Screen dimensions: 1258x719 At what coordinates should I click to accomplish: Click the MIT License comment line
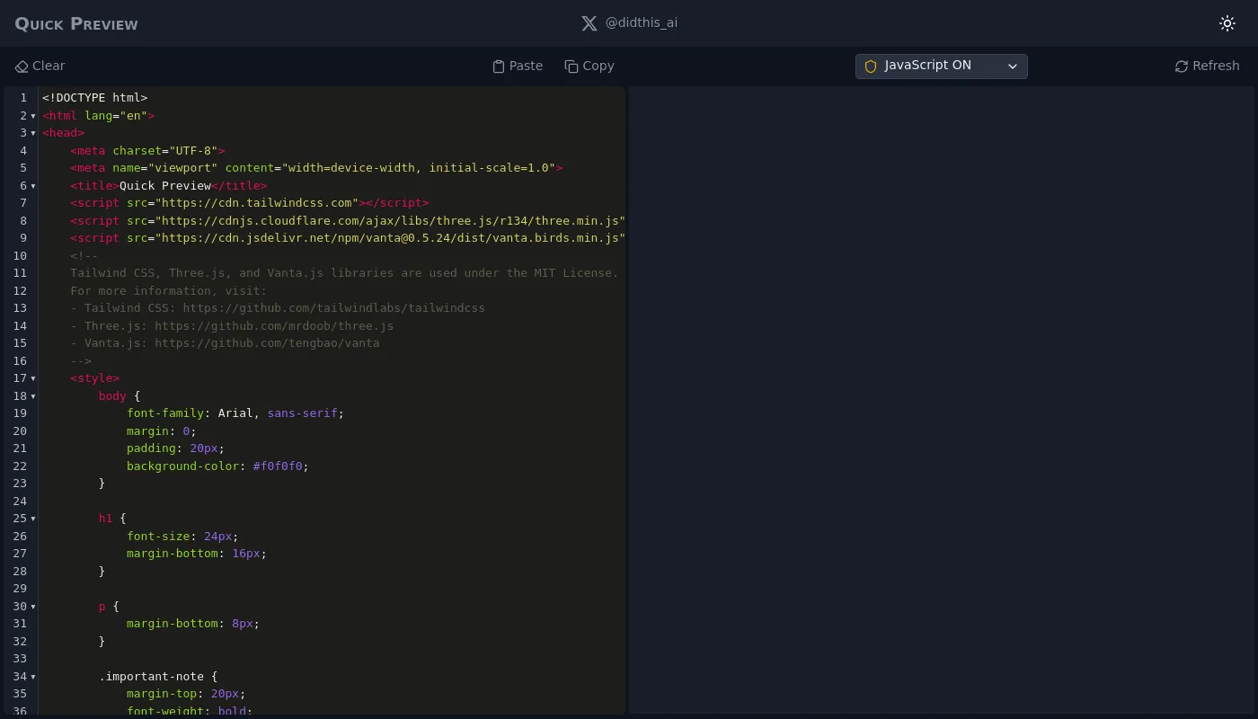(x=344, y=273)
